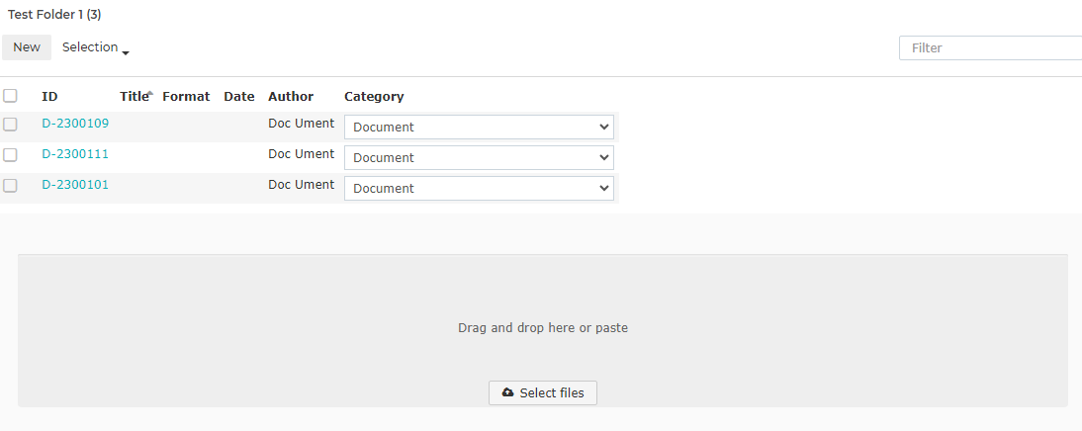Expand Category dropdown for D-2300111
The image size is (1082, 431).
tap(479, 157)
